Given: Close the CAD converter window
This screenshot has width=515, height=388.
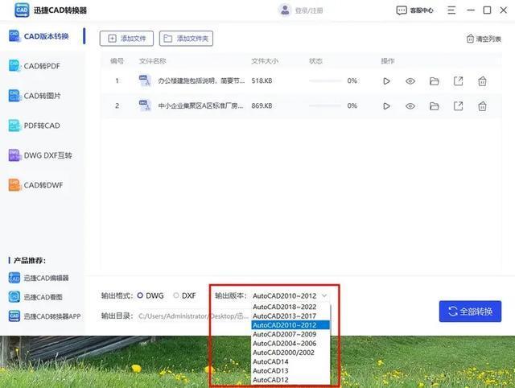Looking at the screenshot, I should tap(504, 10).
